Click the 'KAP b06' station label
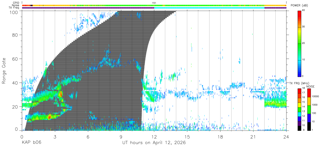The width and height of the screenshot is (322, 148). pos(31,143)
